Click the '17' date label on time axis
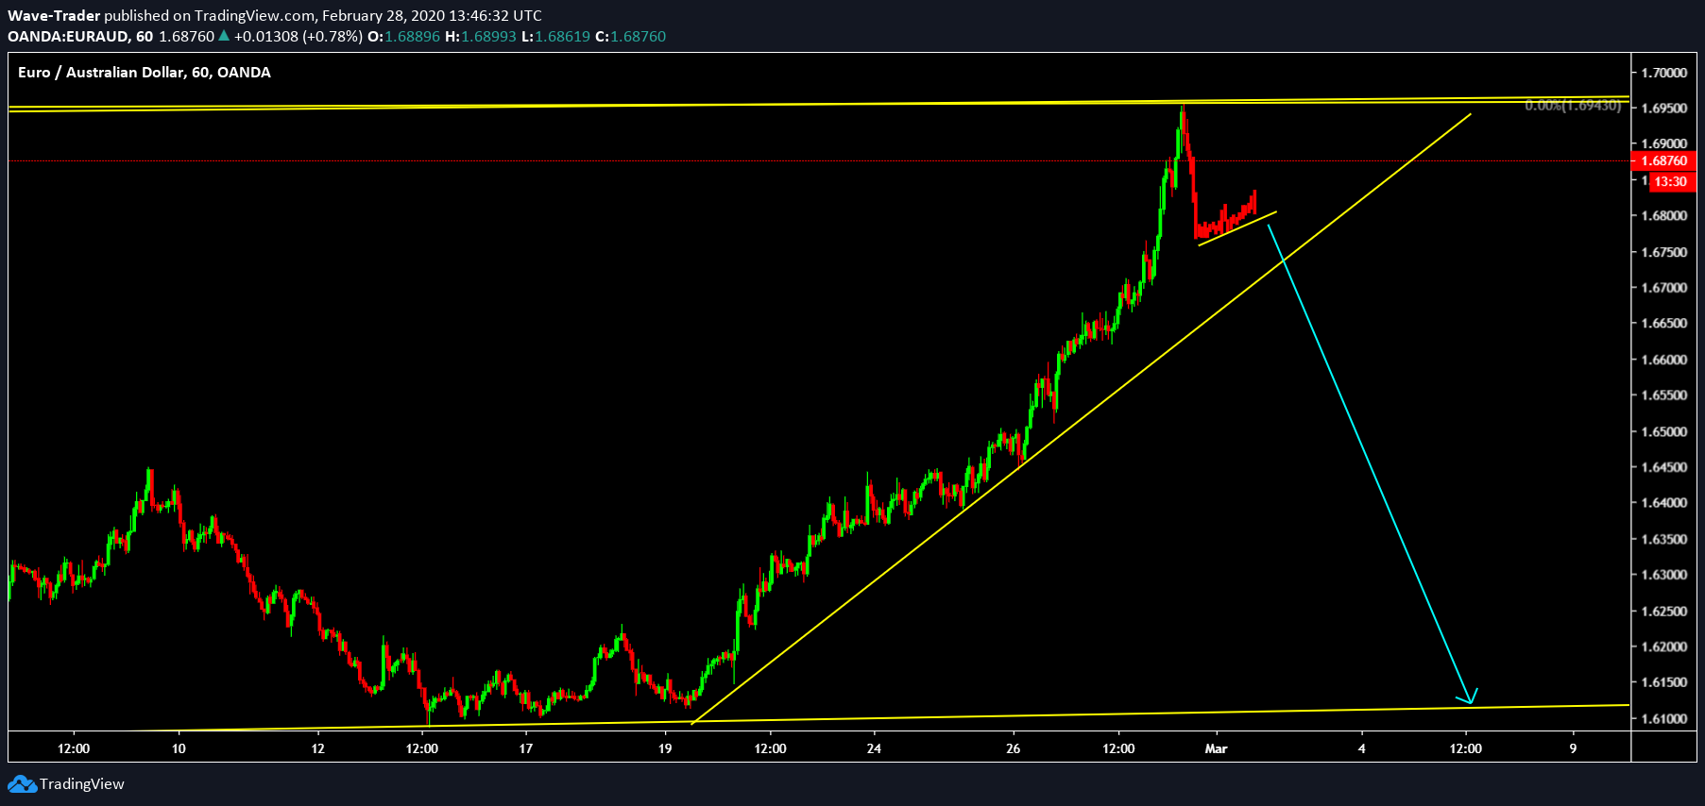 pyautogui.click(x=526, y=748)
